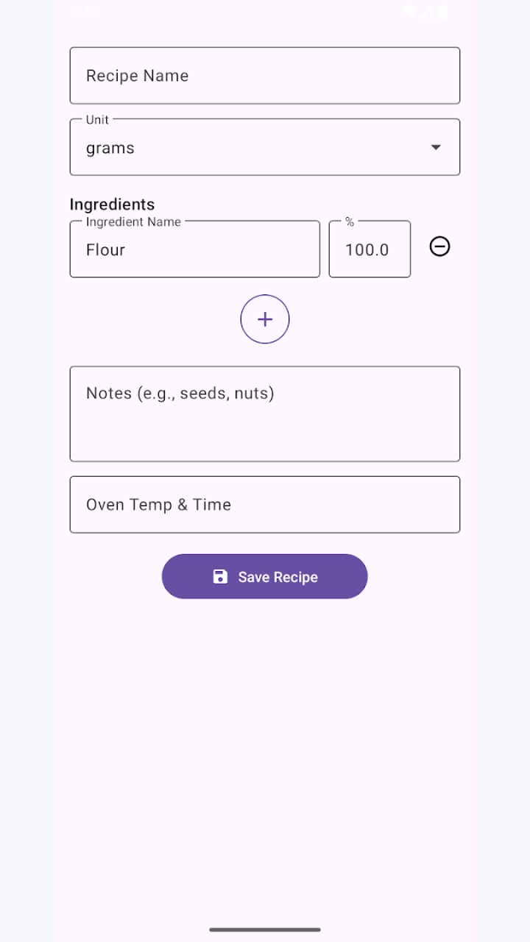
Task: Tap the Wi-Fi status icon
Action: click(410, 13)
